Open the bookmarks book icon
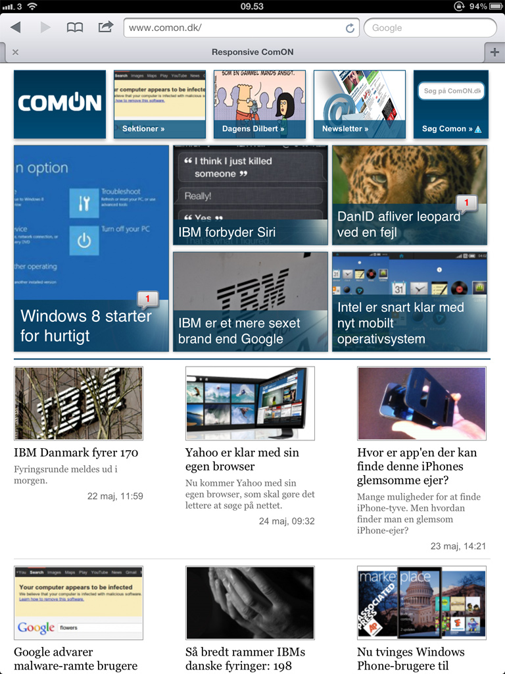The image size is (505, 674). click(75, 28)
